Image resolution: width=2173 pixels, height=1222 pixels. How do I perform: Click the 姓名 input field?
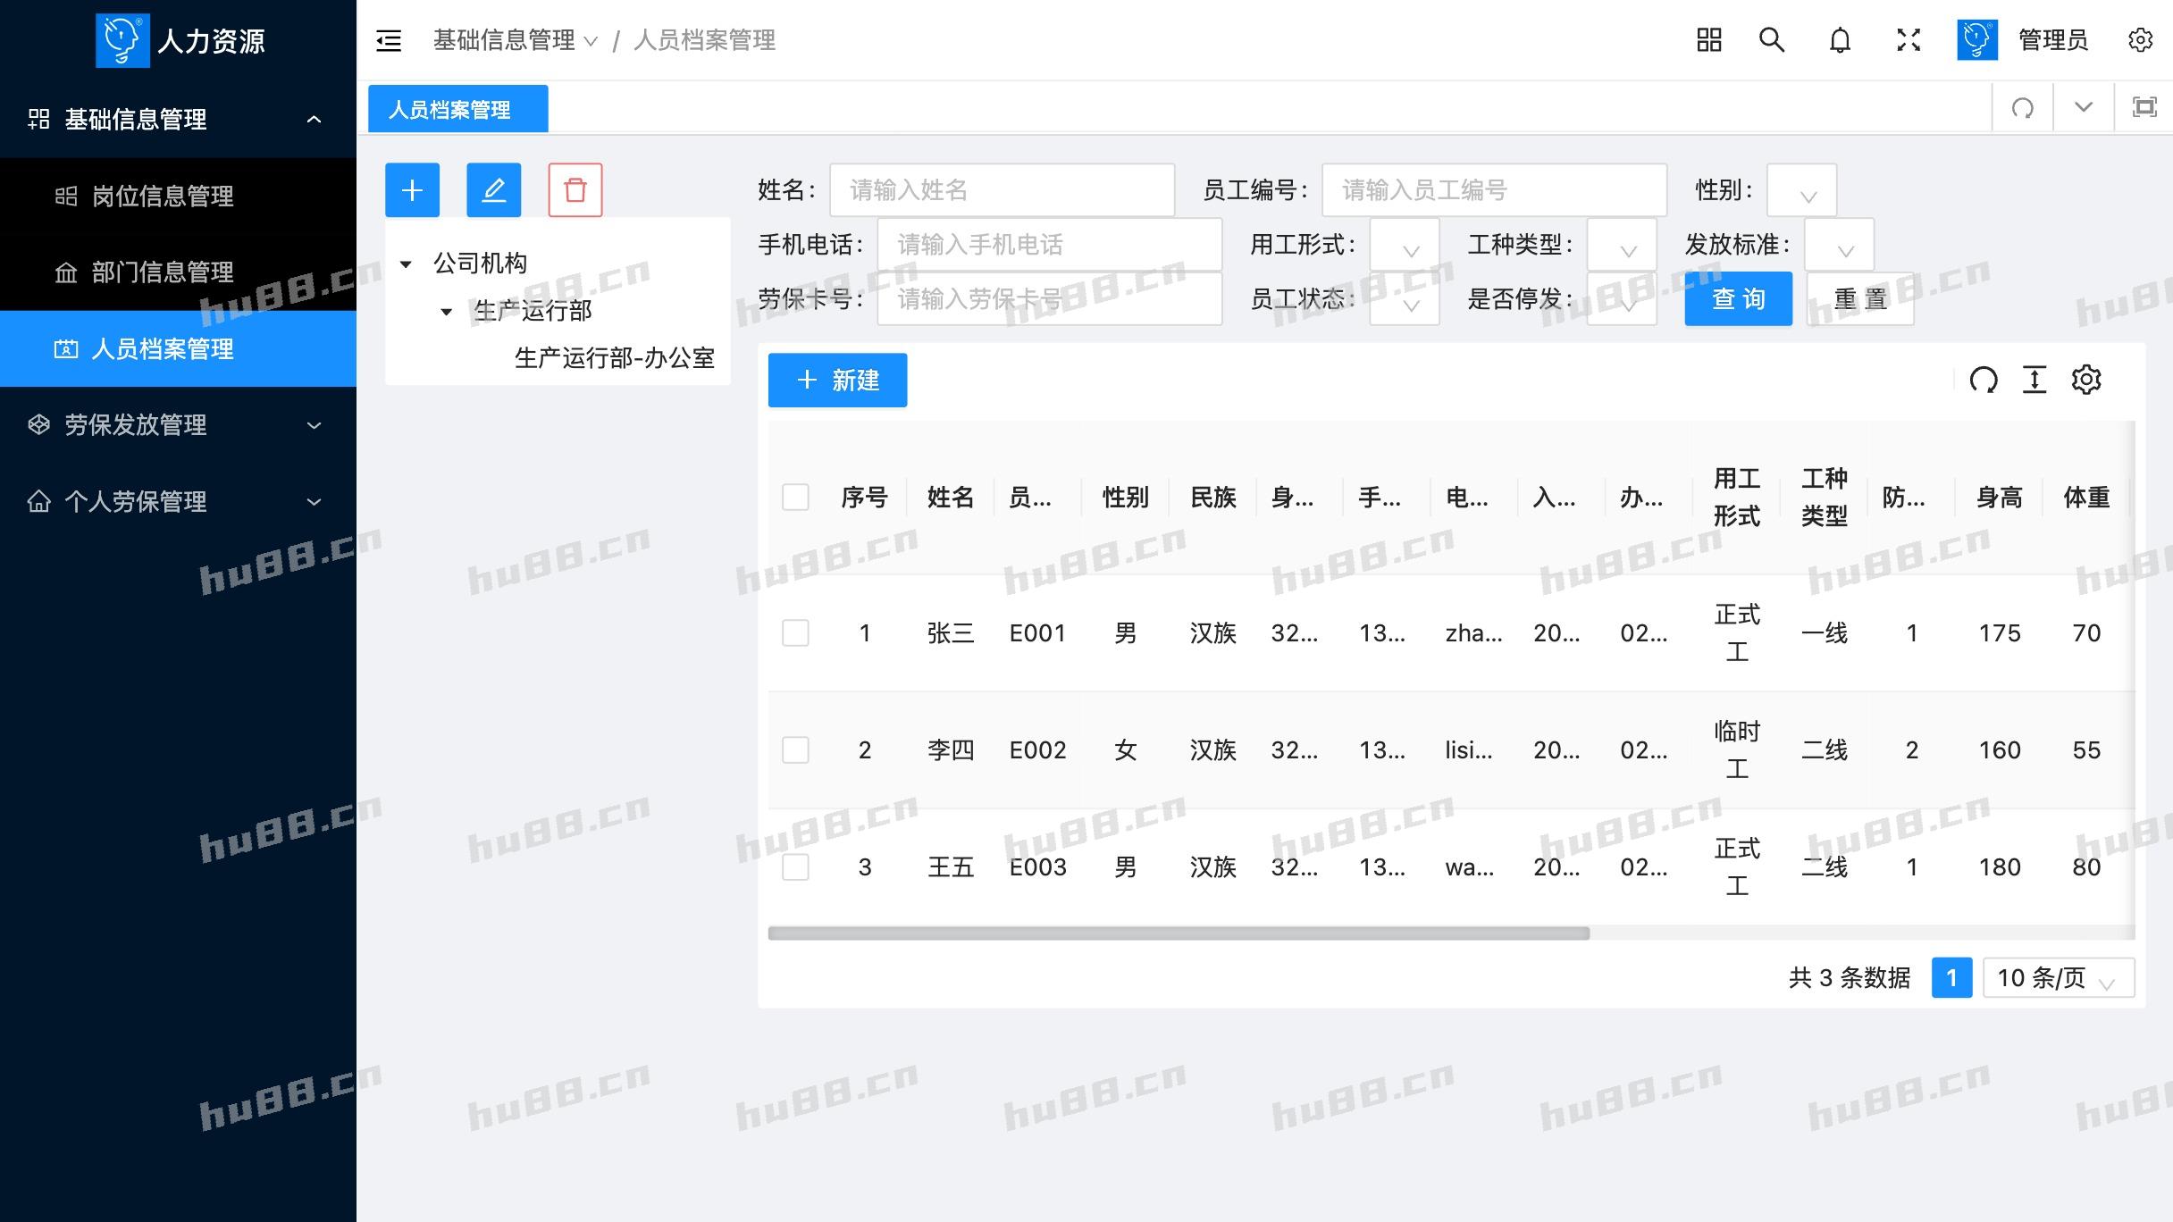[x=1002, y=189]
